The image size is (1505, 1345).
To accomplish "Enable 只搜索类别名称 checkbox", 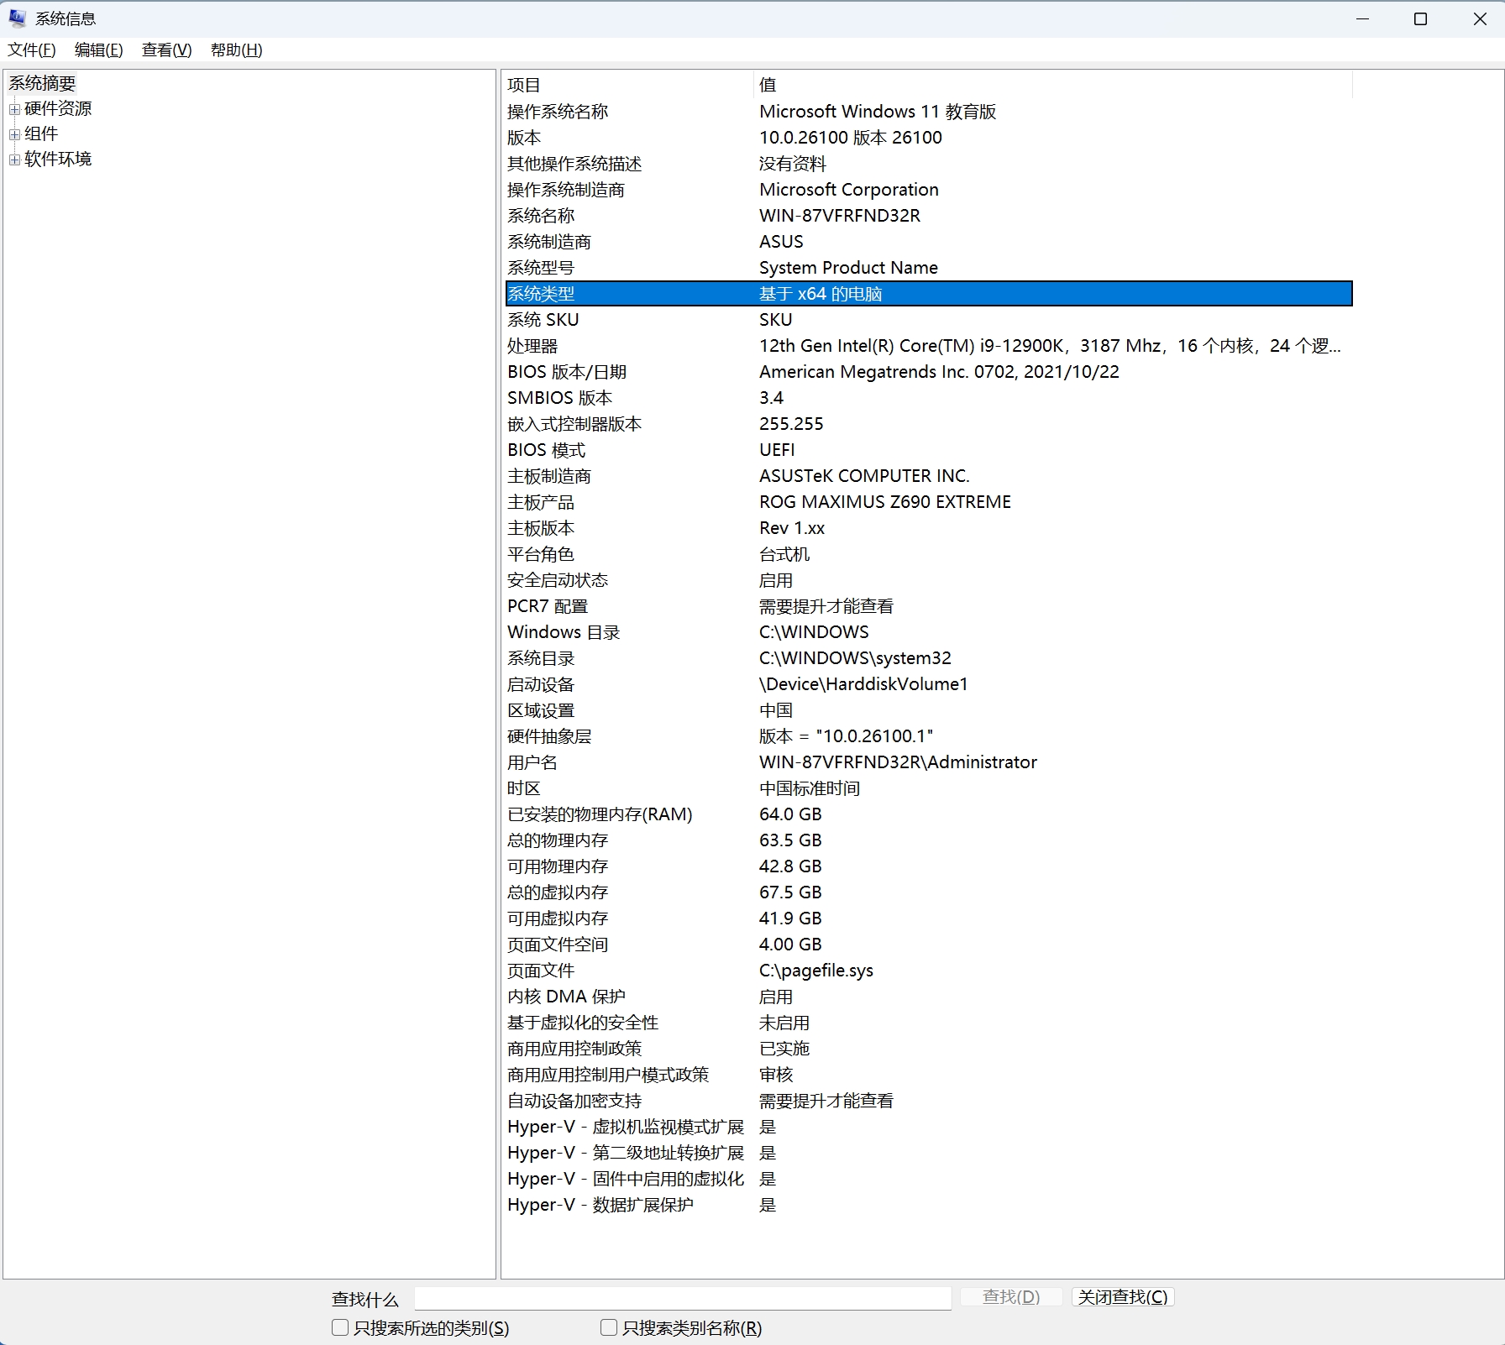I will tap(609, 1327).
